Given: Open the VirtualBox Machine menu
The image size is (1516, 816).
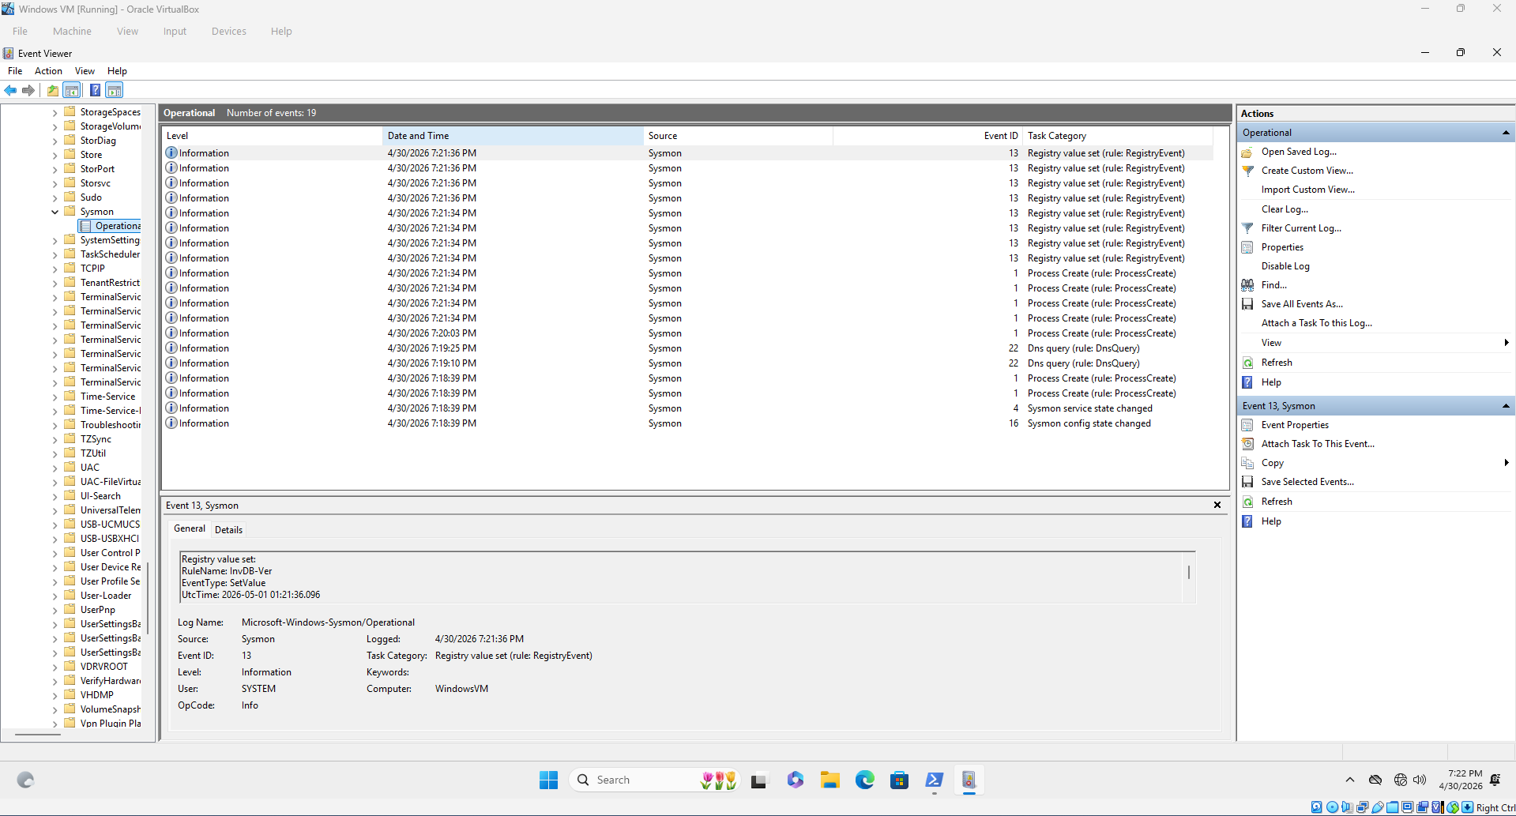Looking at the screenshot, I should tap(72, 32).
